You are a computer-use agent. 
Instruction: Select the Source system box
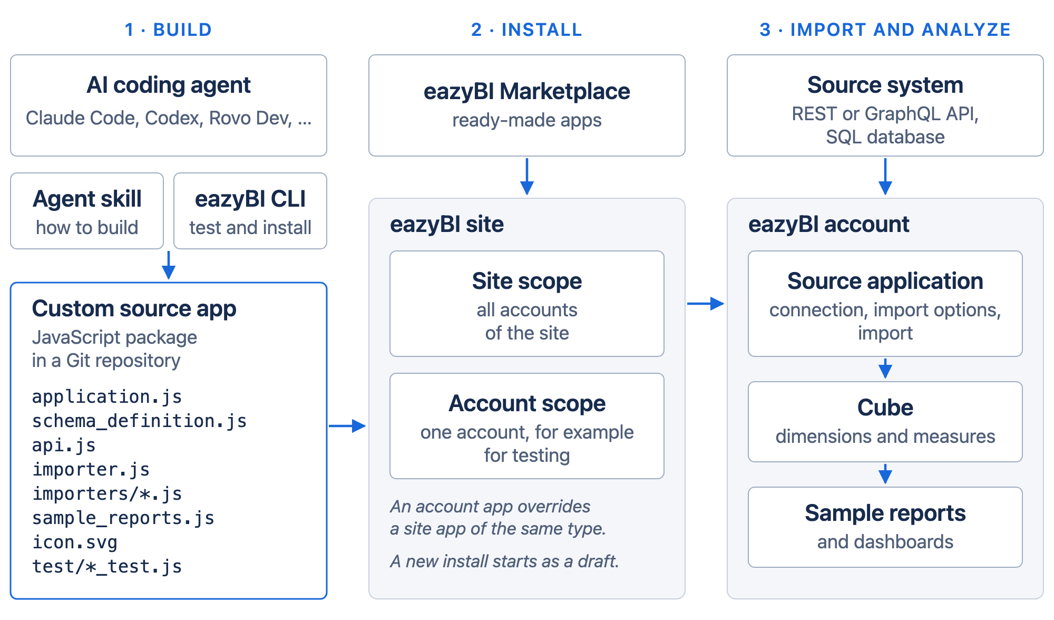(x=885, y=105)
